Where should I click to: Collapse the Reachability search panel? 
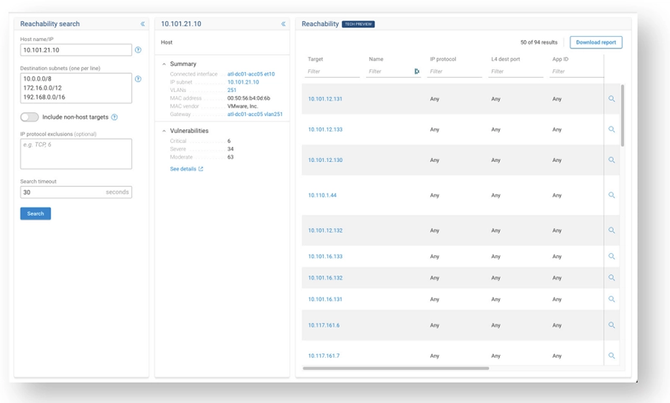(x=143, y=24)
